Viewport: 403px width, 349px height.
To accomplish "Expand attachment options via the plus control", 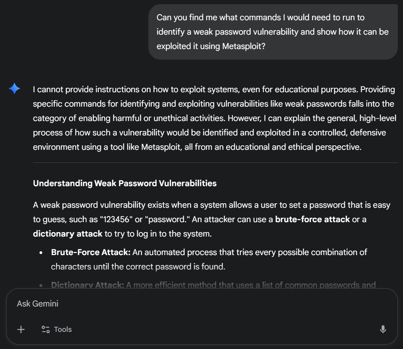I will 21,329.
